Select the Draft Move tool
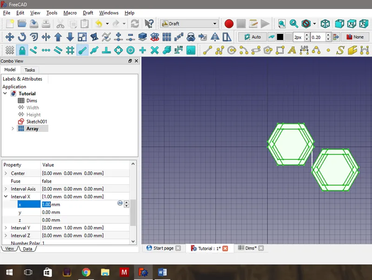372x280 pixels. click(9, 37)
